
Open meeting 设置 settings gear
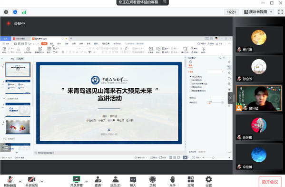coord(208,181)
